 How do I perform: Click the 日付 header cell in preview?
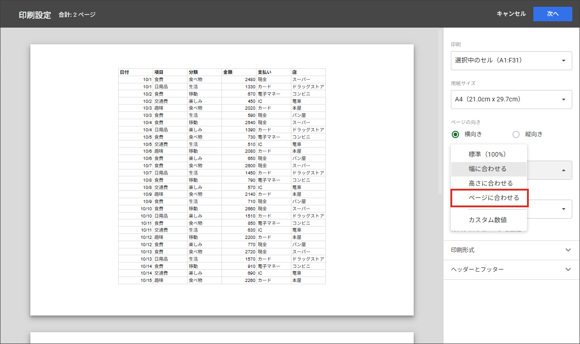point(136,72)
